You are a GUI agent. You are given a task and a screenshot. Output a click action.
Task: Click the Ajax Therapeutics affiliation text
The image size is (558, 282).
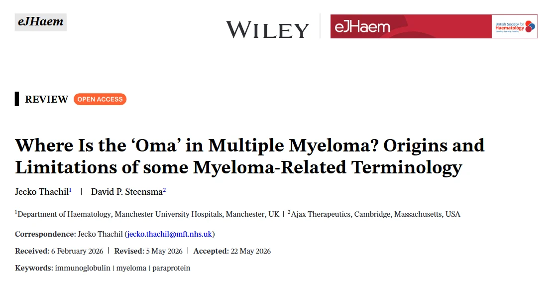374,214
